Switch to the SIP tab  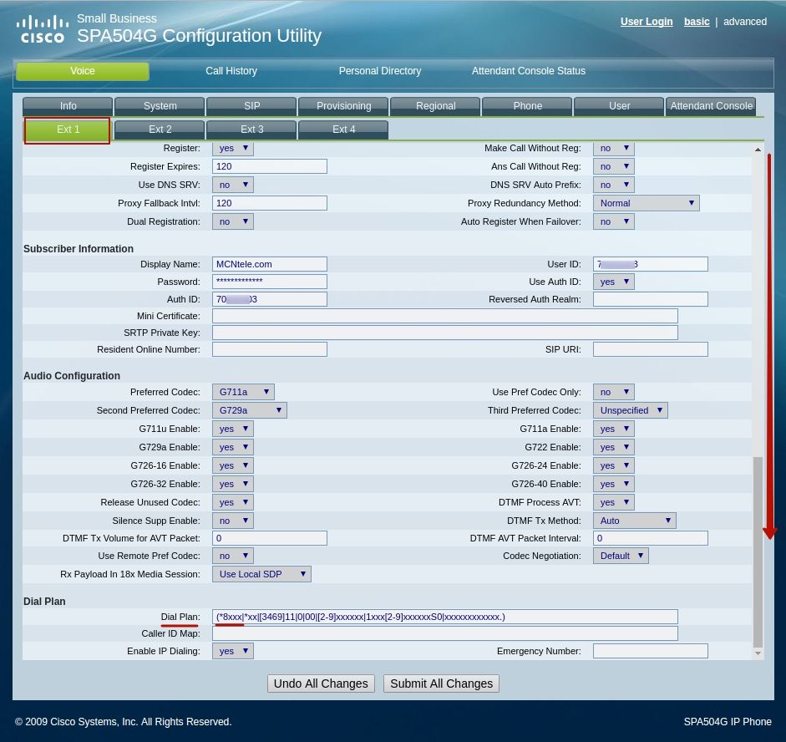point(251,106)
